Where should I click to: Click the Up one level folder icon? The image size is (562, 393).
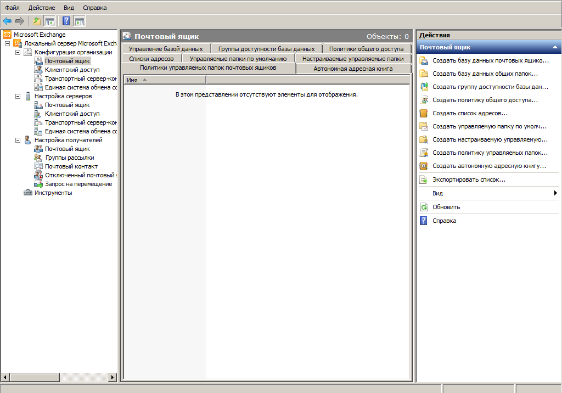(x=37, y=21)
